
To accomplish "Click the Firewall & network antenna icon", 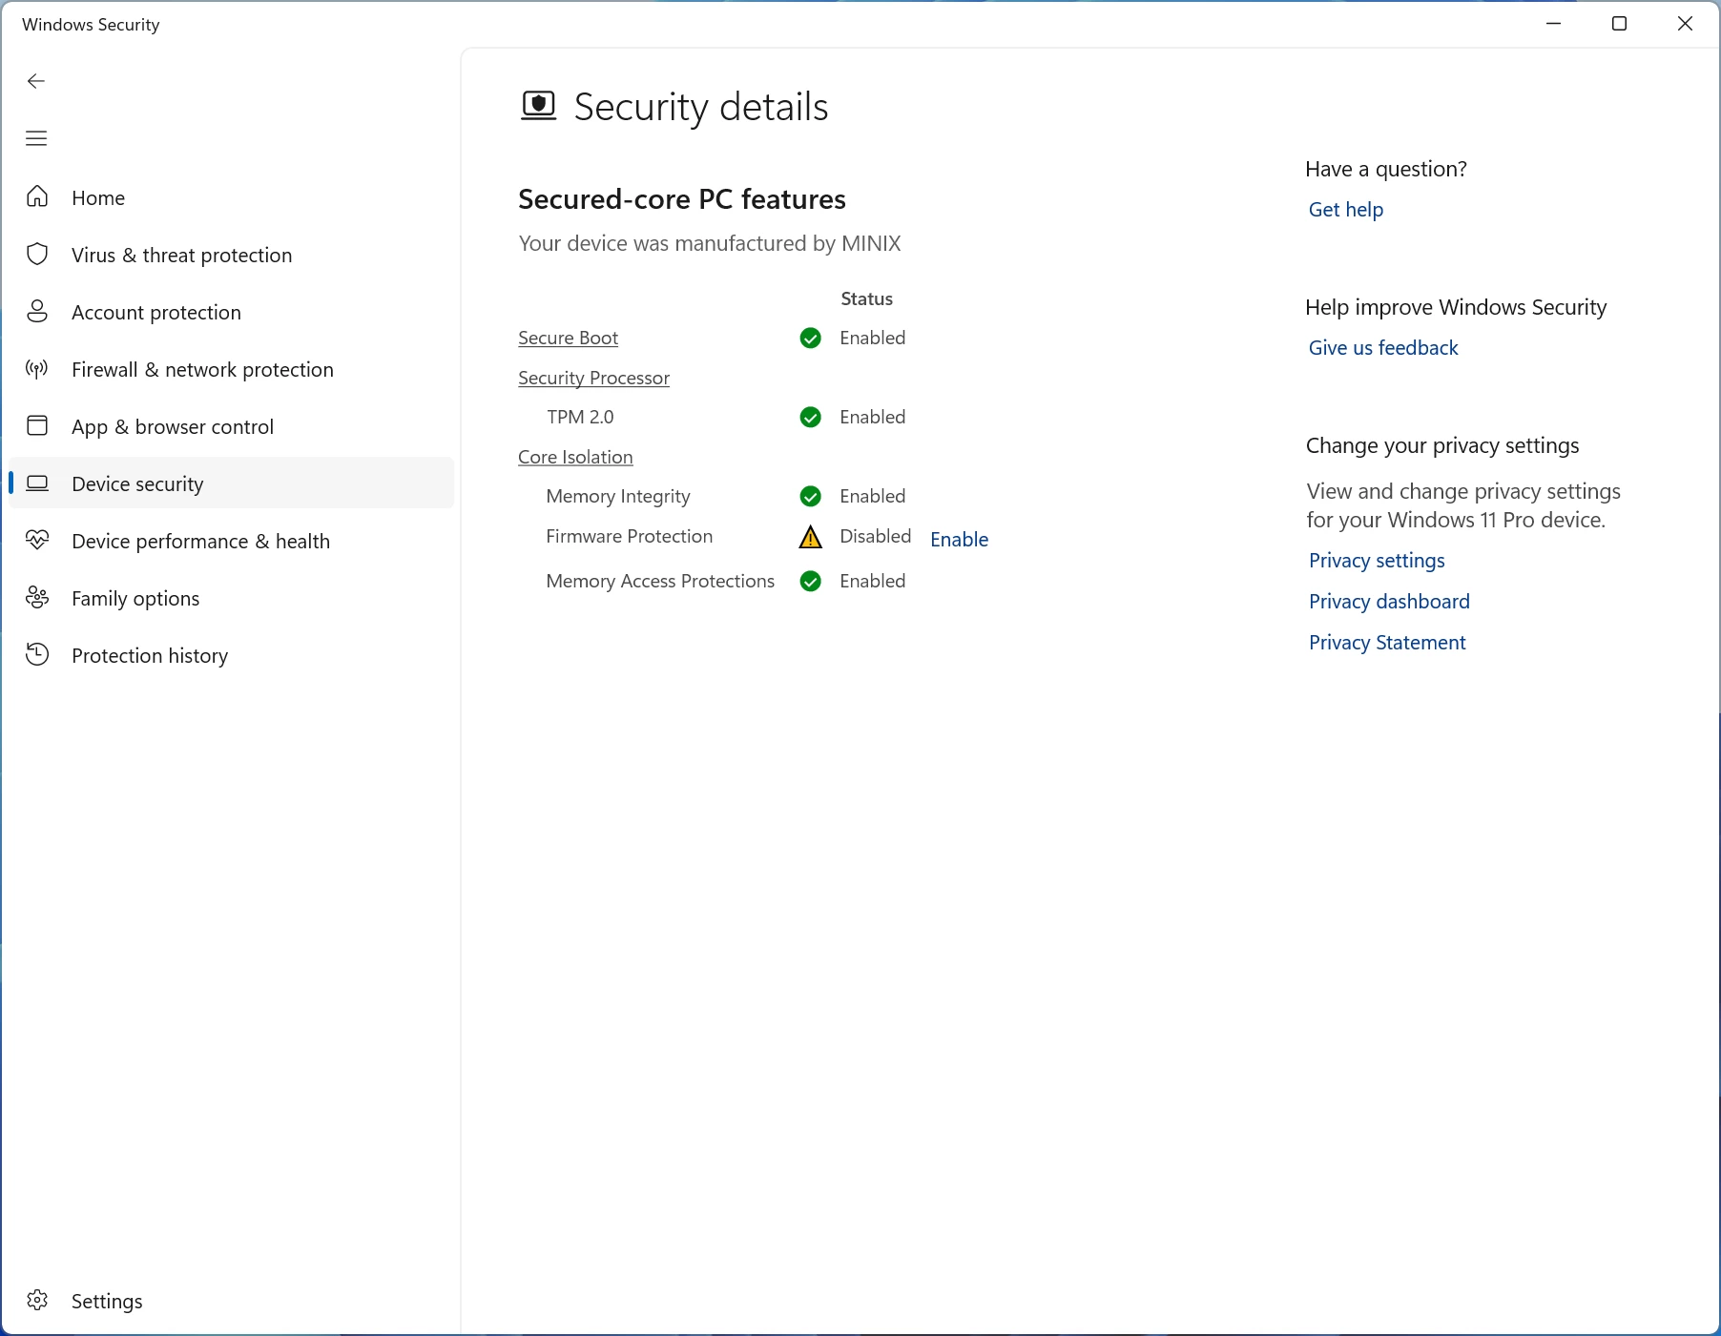I will coord(37,369).
